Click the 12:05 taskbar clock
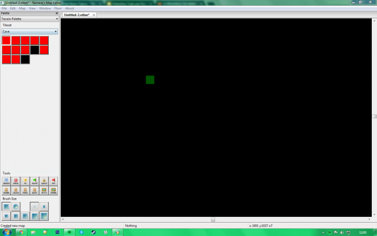This screenshot has width=377, height=236. [x=363, y=233]
